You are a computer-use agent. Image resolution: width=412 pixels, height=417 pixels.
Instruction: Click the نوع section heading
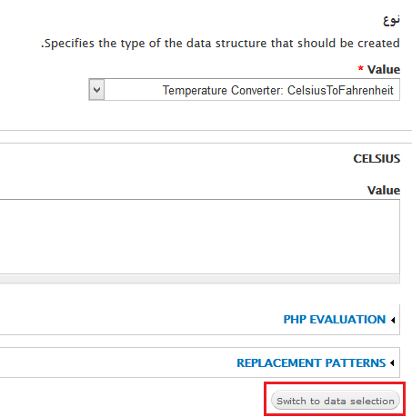pyautogui.click(x=391, y=20)
